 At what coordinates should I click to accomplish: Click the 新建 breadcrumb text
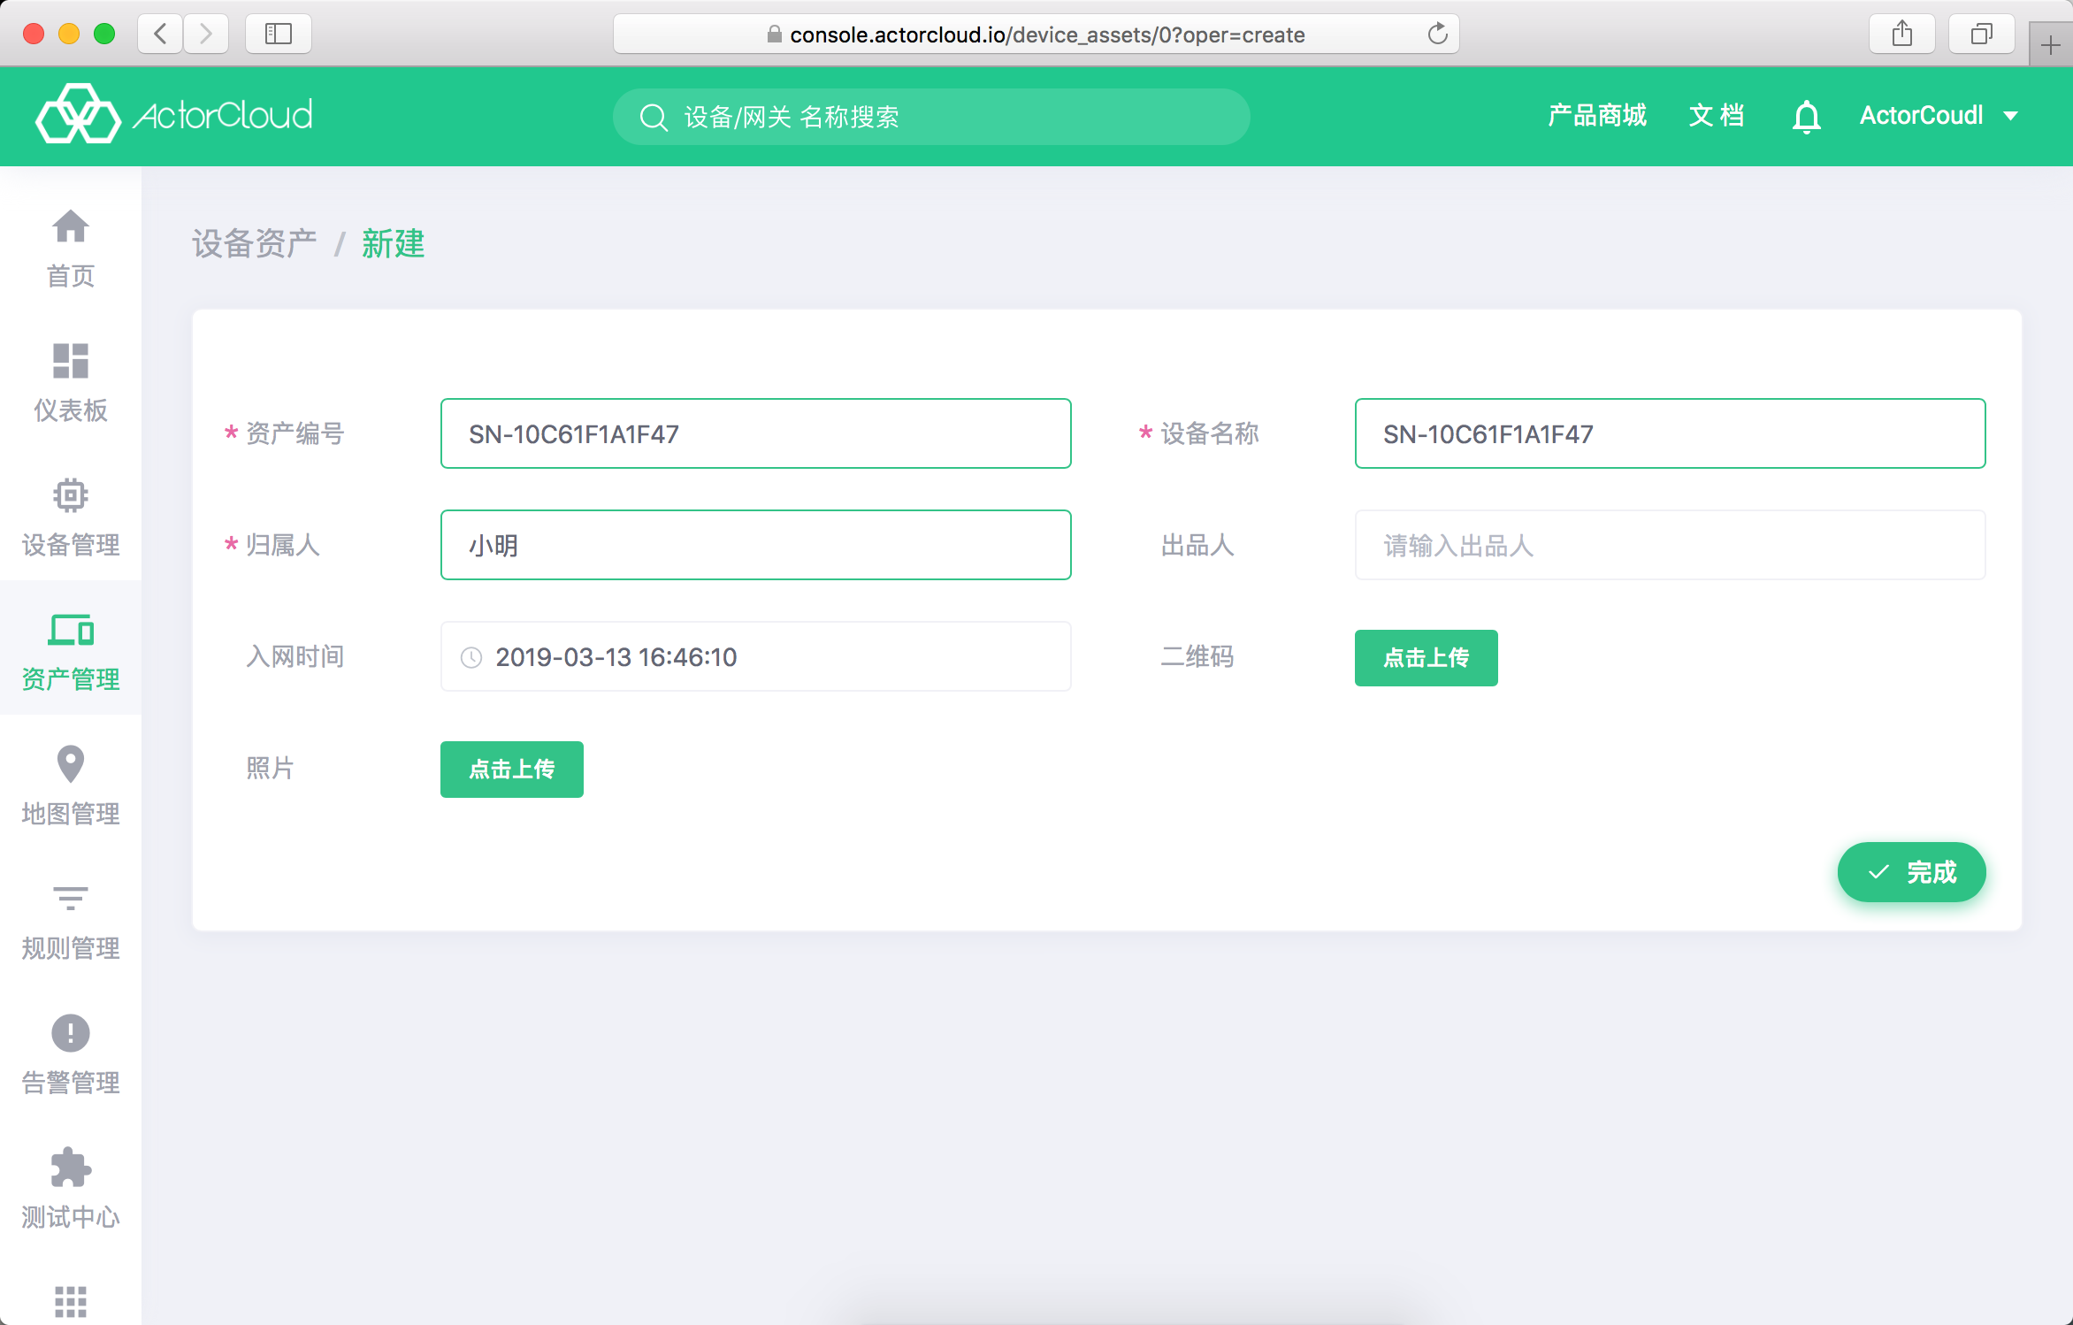(394, 244)
